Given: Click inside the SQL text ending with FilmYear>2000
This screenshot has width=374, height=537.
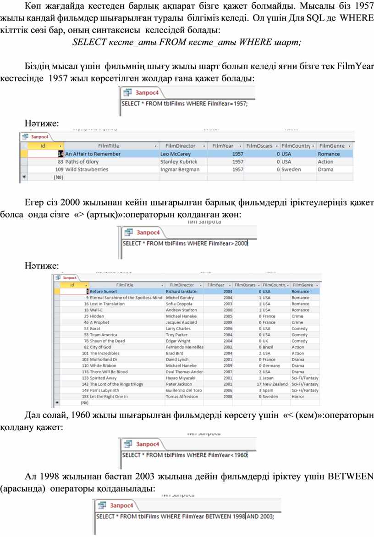Looking at the screenshot, I should (x=185, y=243).
